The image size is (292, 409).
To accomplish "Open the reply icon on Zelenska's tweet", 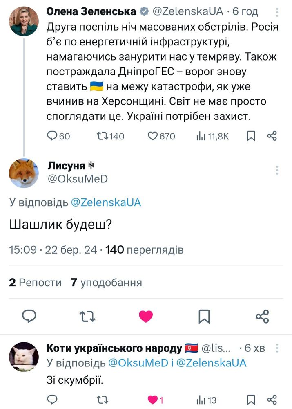I will [53, 137].
